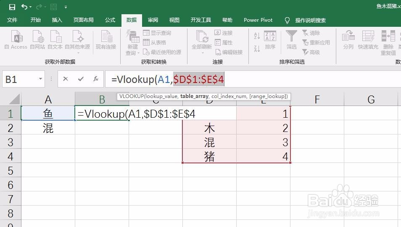Select column F header
The width and height of the screenshot is (401, 227).
tap(317, 99)
